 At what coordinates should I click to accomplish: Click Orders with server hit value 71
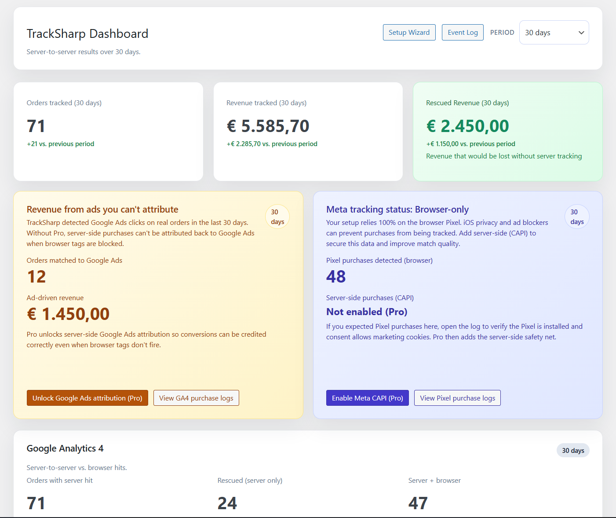[36, 503]
